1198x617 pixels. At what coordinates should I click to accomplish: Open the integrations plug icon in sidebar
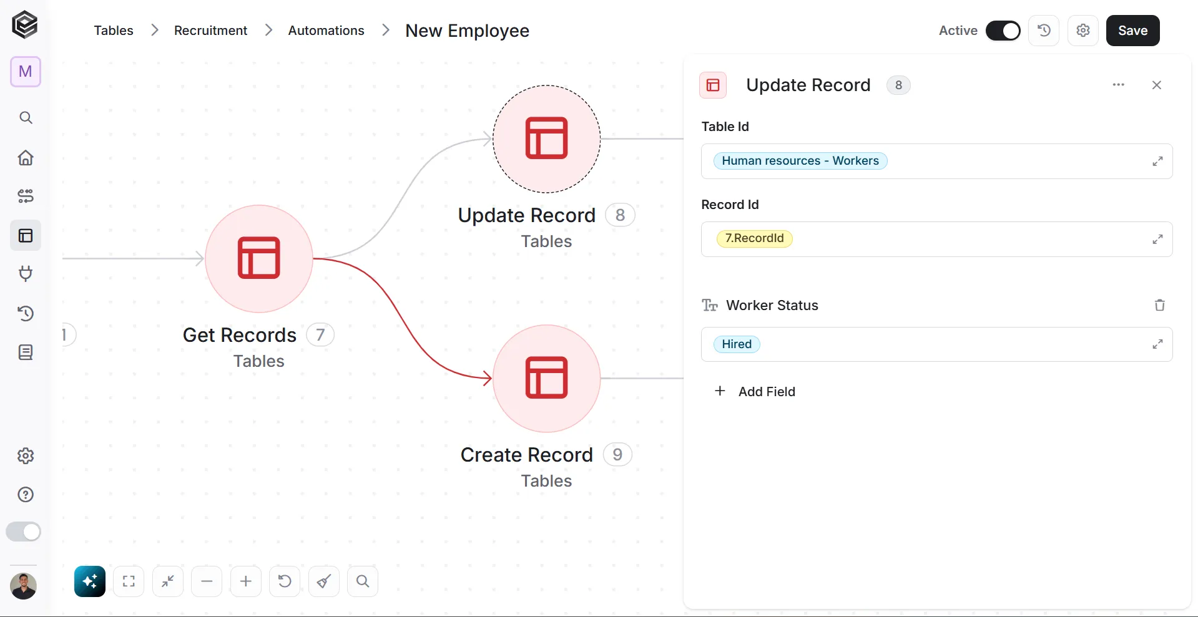(x=26, y=274)
